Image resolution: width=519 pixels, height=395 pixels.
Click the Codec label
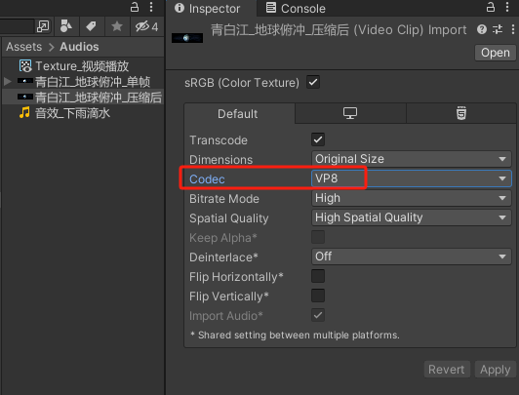coord(207,179)
